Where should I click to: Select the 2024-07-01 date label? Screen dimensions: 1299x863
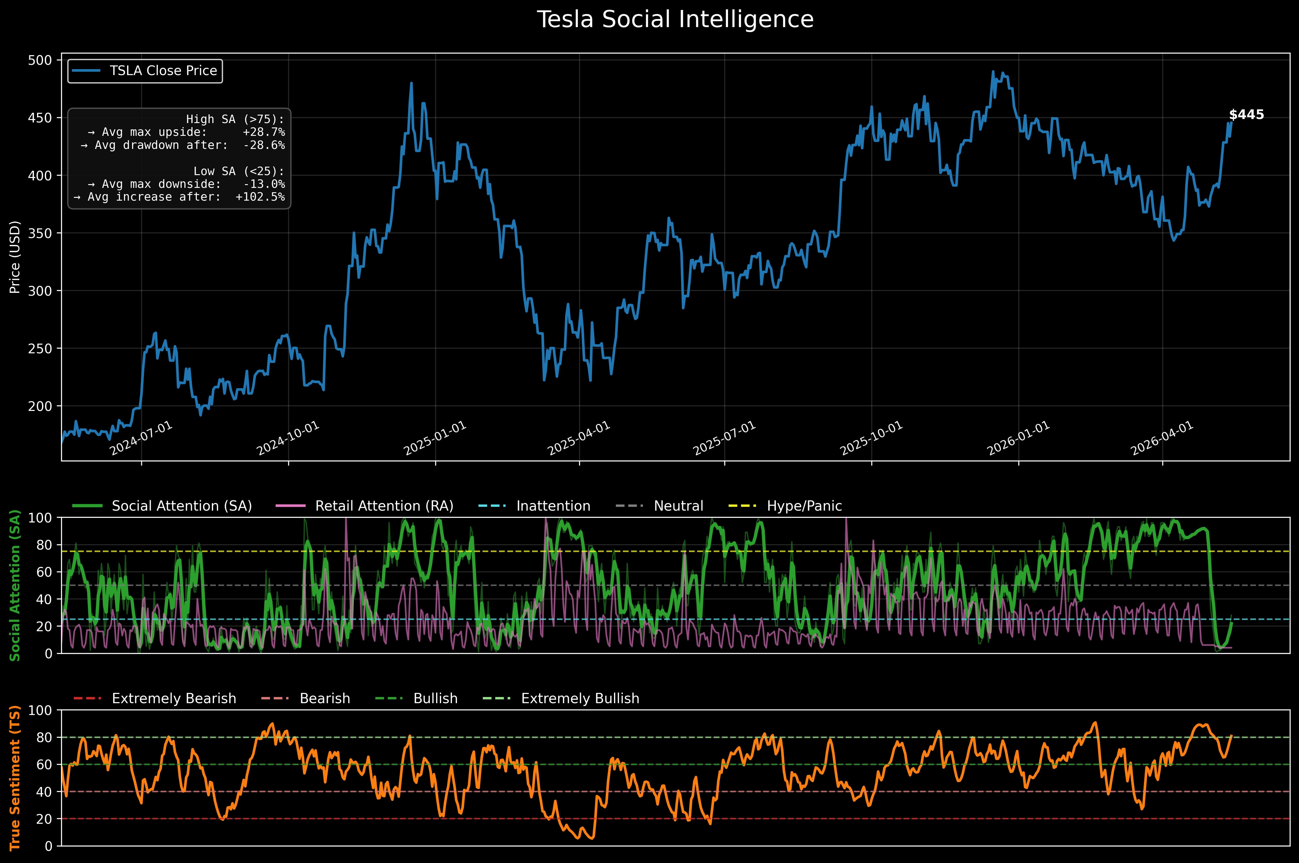pyautogui.click(x=141, y=439)
